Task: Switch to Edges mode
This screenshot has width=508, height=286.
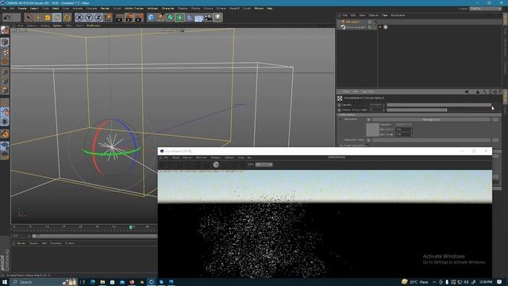Action: click(x=5, y=81)
